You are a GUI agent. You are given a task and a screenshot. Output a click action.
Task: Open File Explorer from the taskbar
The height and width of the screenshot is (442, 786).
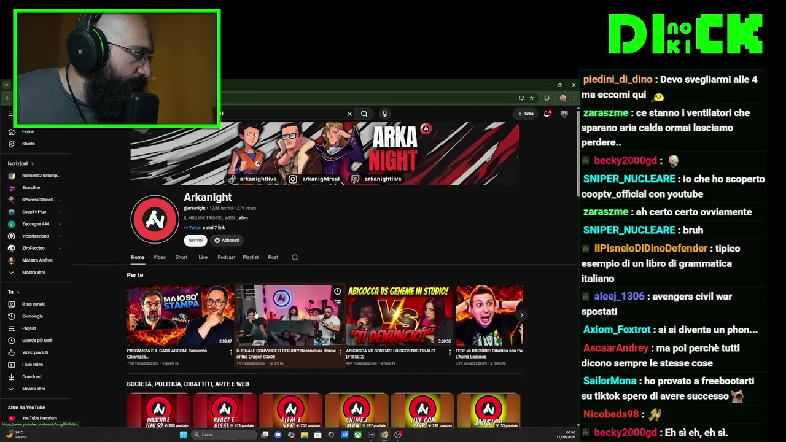coord(305,435)
